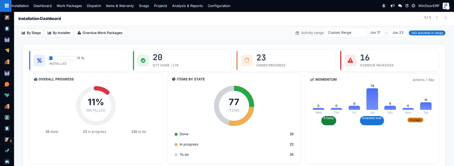
Task: Open Overdue Work Packages
Action: pos(100,33)
